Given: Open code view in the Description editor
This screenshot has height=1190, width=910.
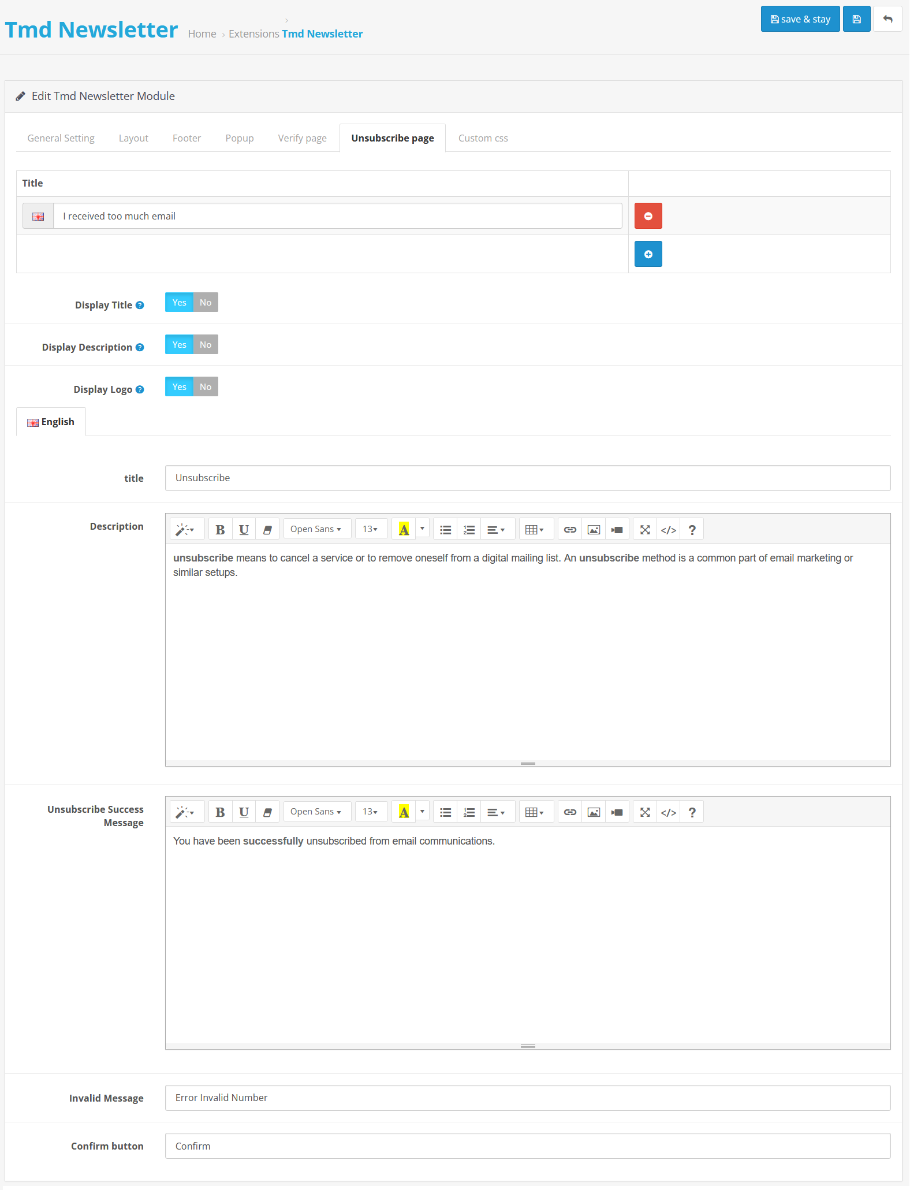Looking at the screenshot, I should (668, 530).
